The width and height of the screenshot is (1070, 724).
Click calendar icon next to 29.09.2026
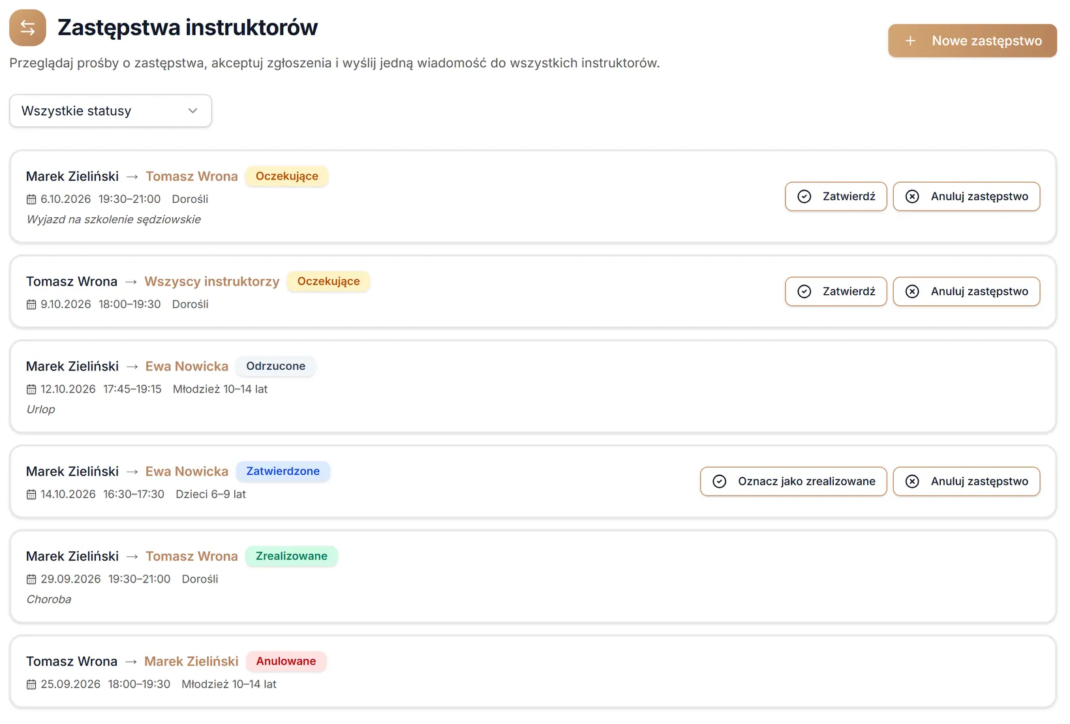pyautogui.click(x=31, y=579)
